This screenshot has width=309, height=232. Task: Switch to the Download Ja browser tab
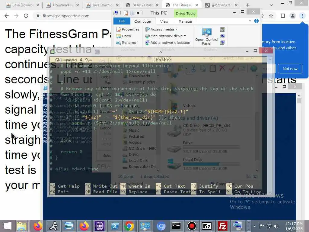(x=62, y=5)
